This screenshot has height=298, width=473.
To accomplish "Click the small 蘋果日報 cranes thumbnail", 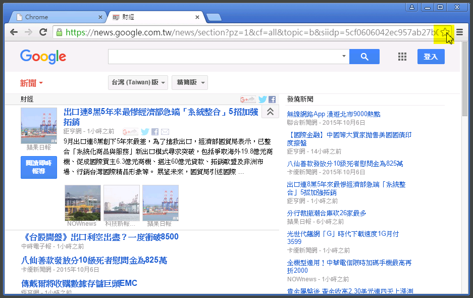I will point(161,203).
